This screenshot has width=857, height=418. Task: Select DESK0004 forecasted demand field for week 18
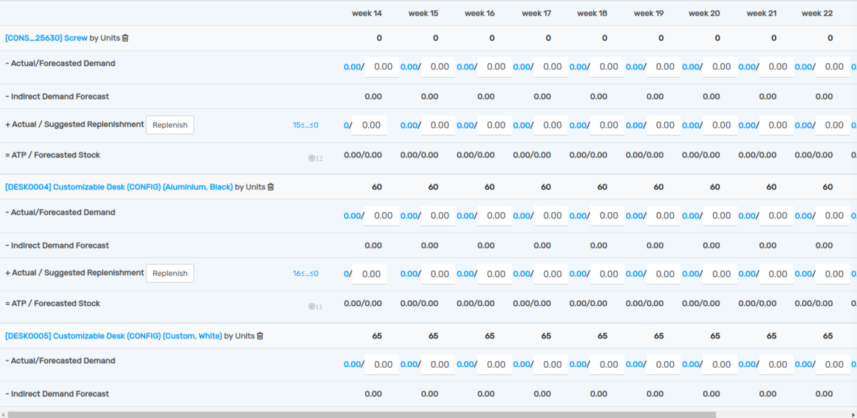point(608,216)
